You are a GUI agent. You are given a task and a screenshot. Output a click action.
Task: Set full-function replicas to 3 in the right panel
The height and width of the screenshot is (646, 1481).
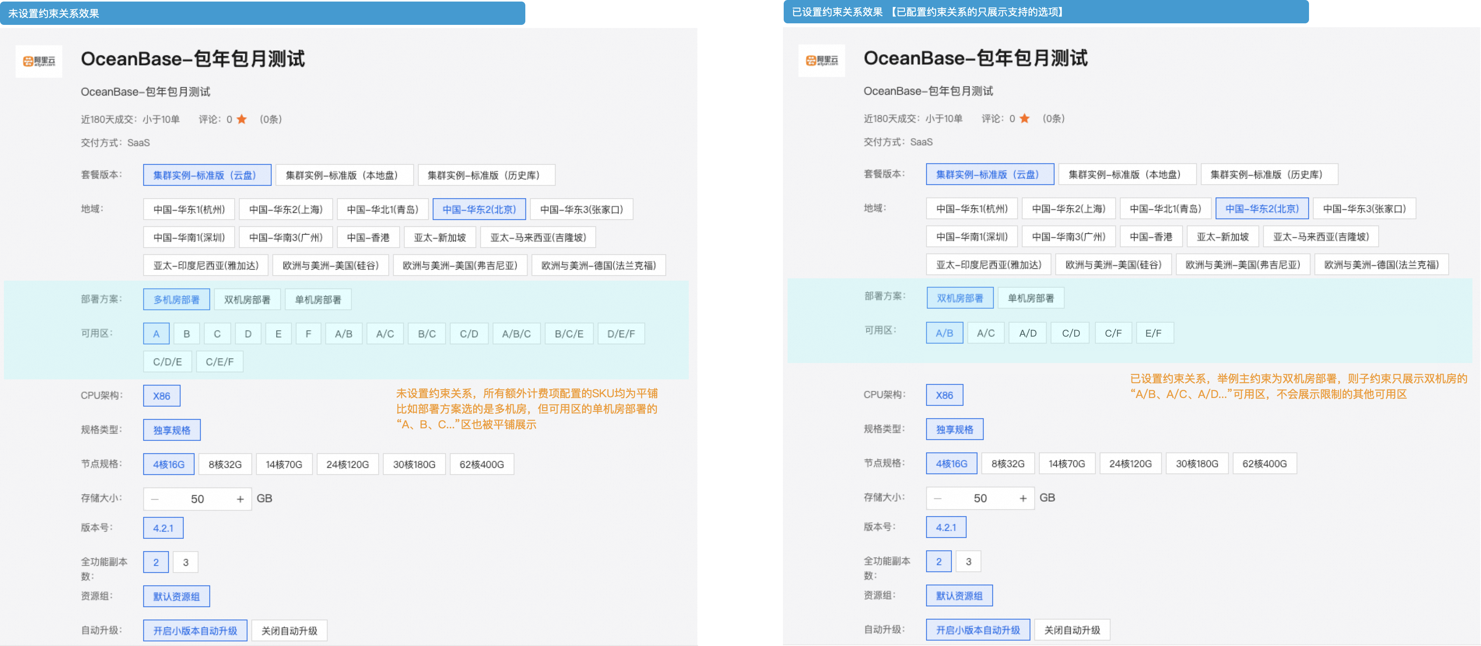[969, 562]
